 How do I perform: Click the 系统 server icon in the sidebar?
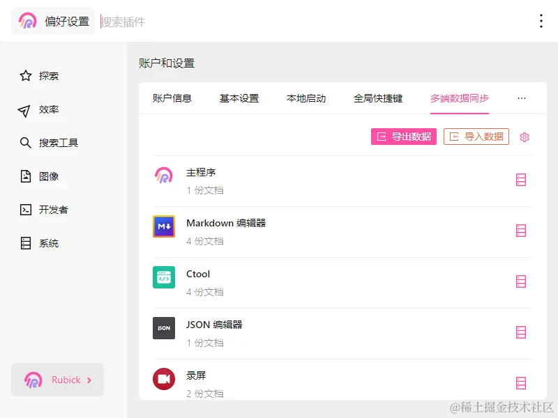point(26,243)
